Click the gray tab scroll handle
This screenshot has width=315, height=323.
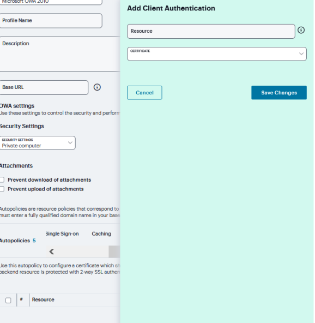click(114, 252)
